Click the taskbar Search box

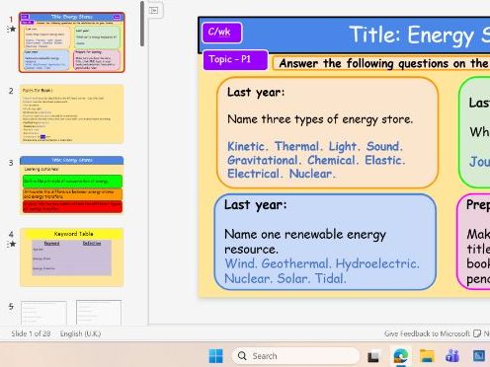(x=295, y=356)
